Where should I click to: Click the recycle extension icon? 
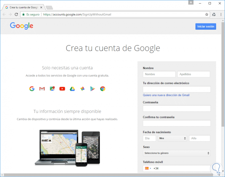point(214,15)
